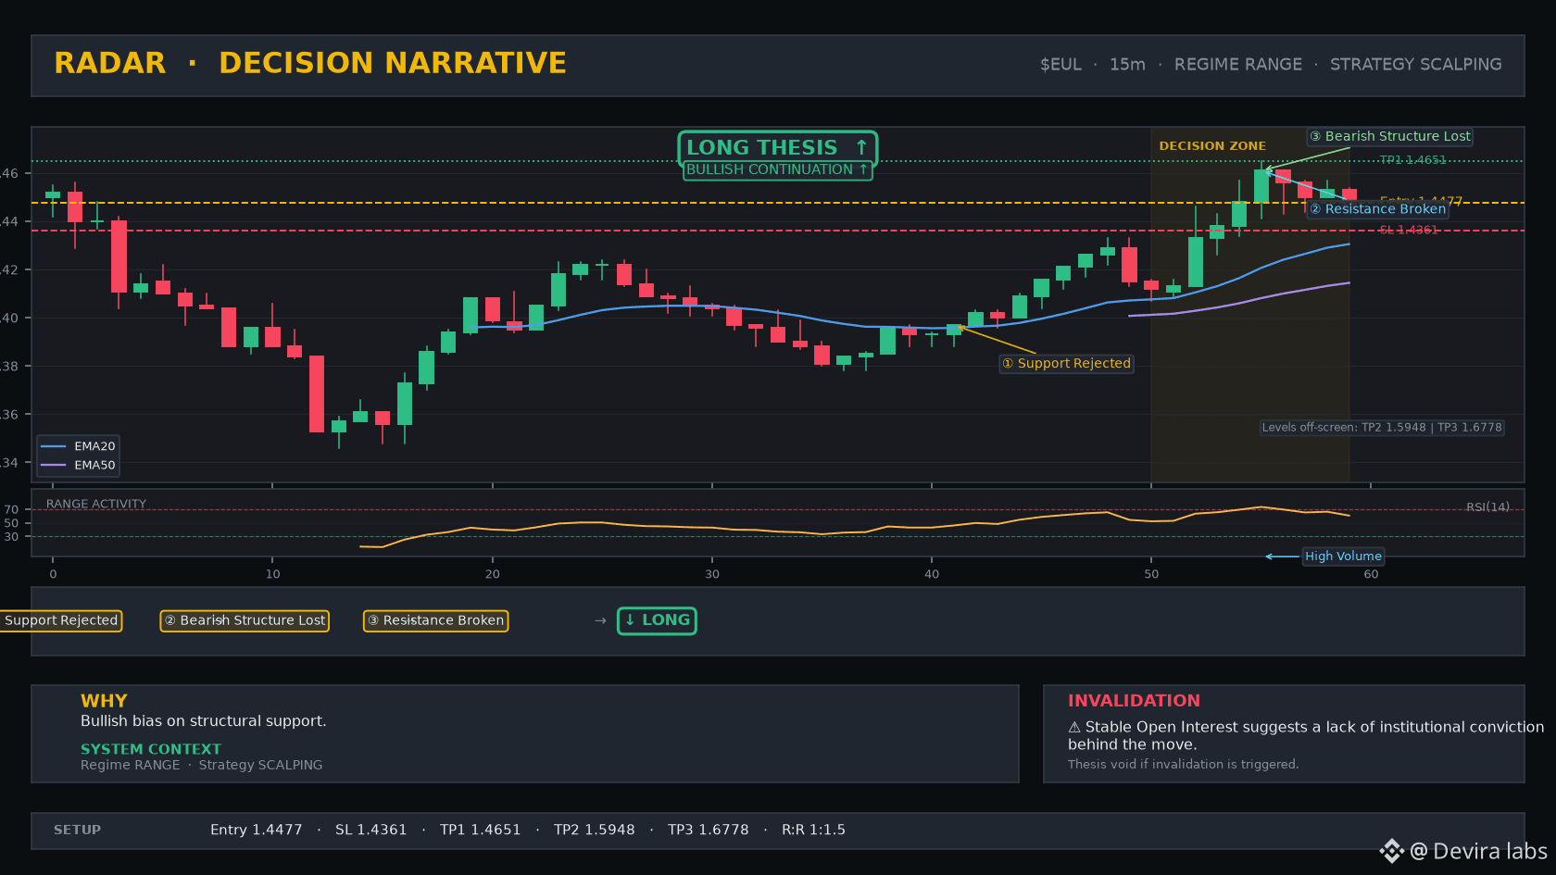Click TP3 1.6778 in the SETUP row
Viewport: 1556px width, 875px height.
tap(708, 831)
